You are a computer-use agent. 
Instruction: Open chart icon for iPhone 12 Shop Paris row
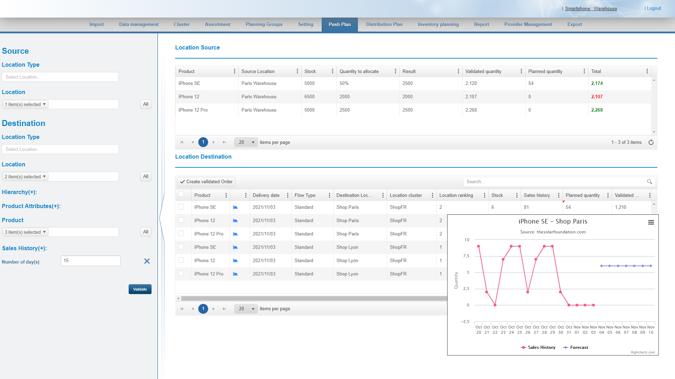pyautogui.click(x=235, y=221)
